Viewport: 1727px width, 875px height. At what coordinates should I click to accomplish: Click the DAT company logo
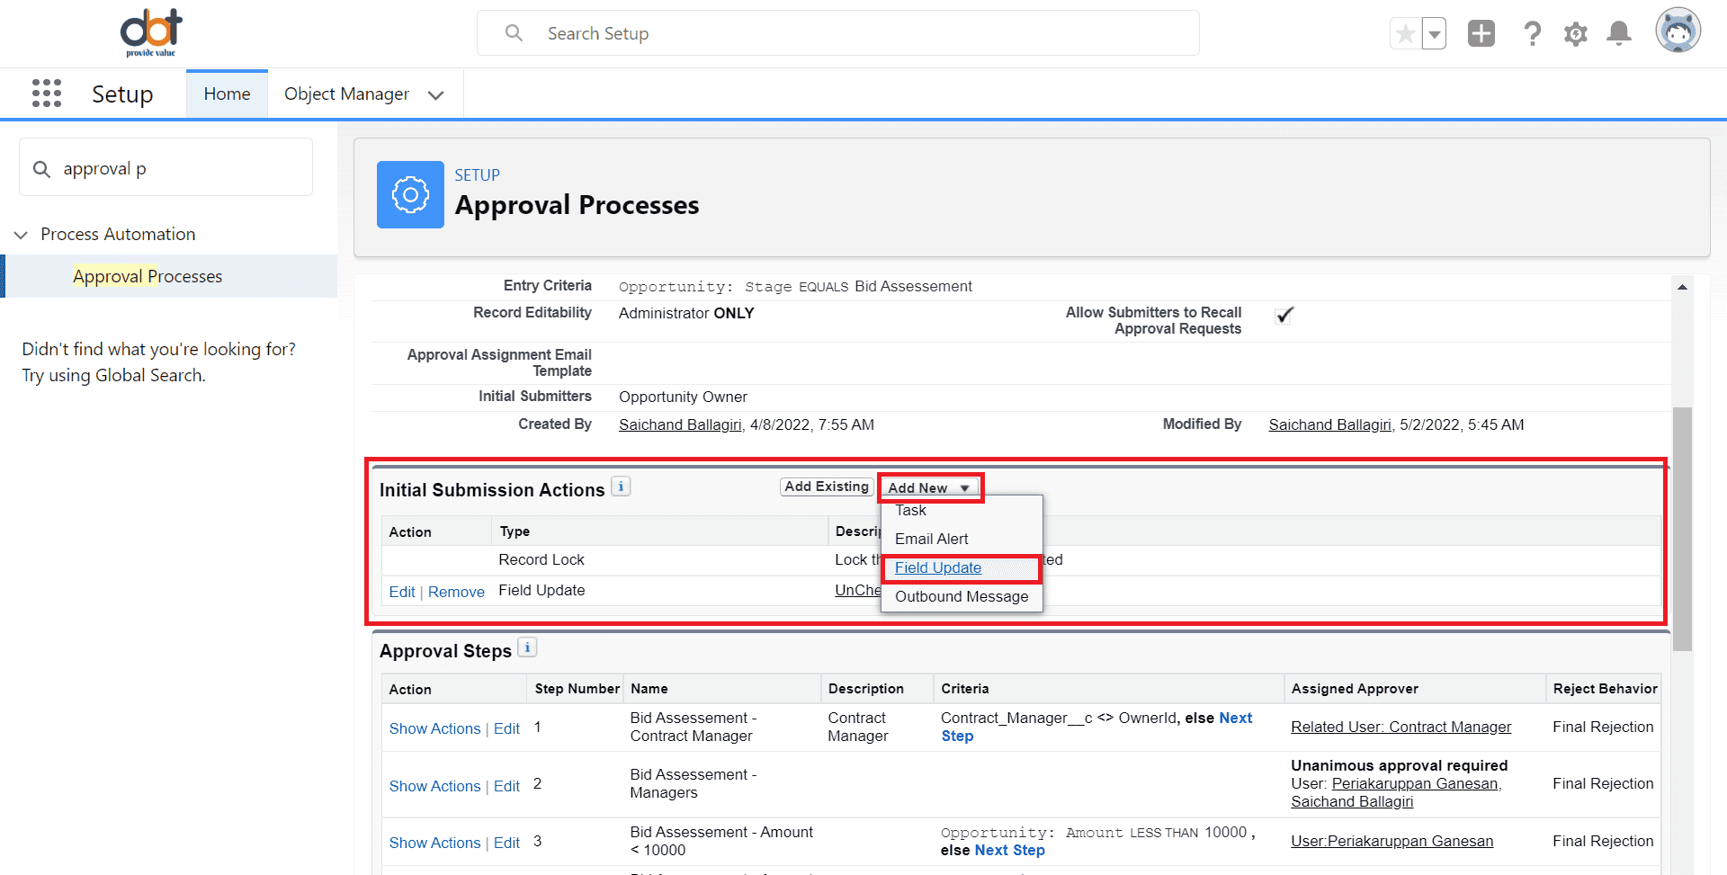click(x=151, y=33)
